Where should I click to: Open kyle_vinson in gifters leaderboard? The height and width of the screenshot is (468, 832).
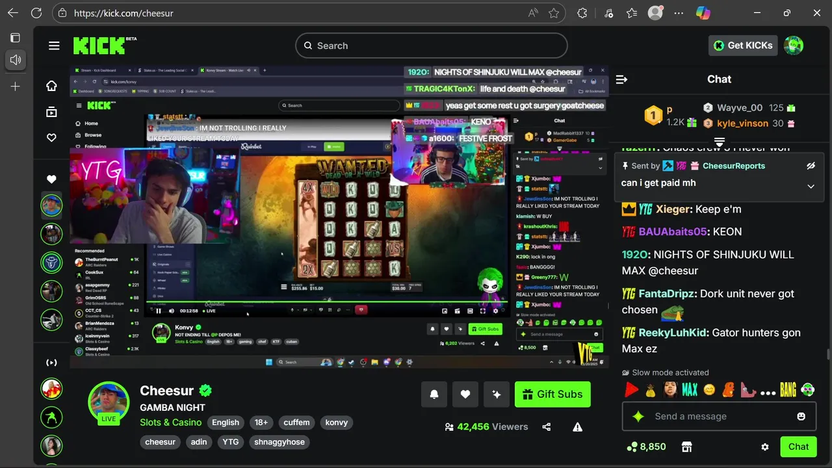tap(742, 123)
